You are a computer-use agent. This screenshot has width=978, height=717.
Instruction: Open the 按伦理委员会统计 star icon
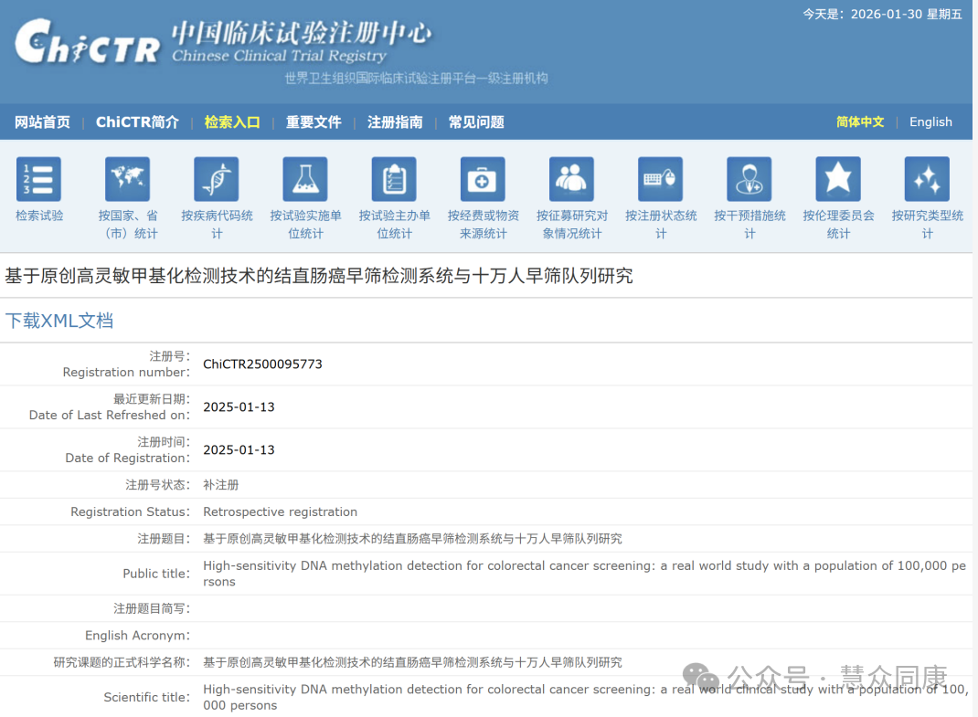(x=837, y=179)
